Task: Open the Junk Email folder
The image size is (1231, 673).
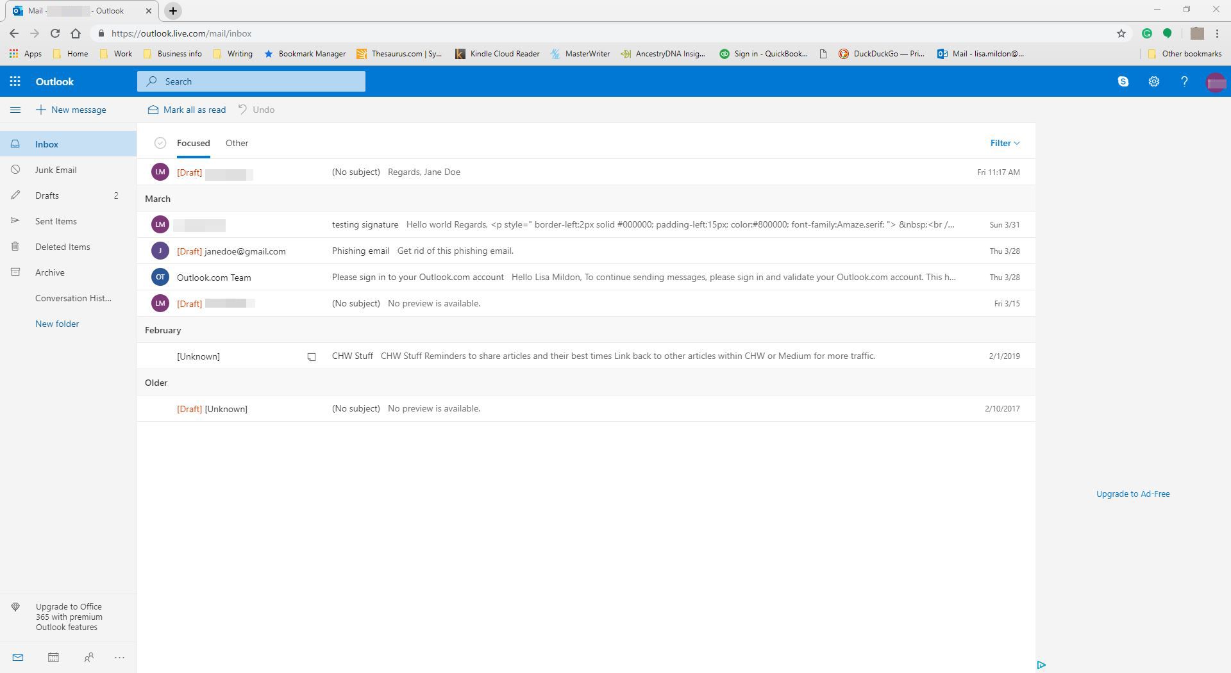Action: [68, 170]
